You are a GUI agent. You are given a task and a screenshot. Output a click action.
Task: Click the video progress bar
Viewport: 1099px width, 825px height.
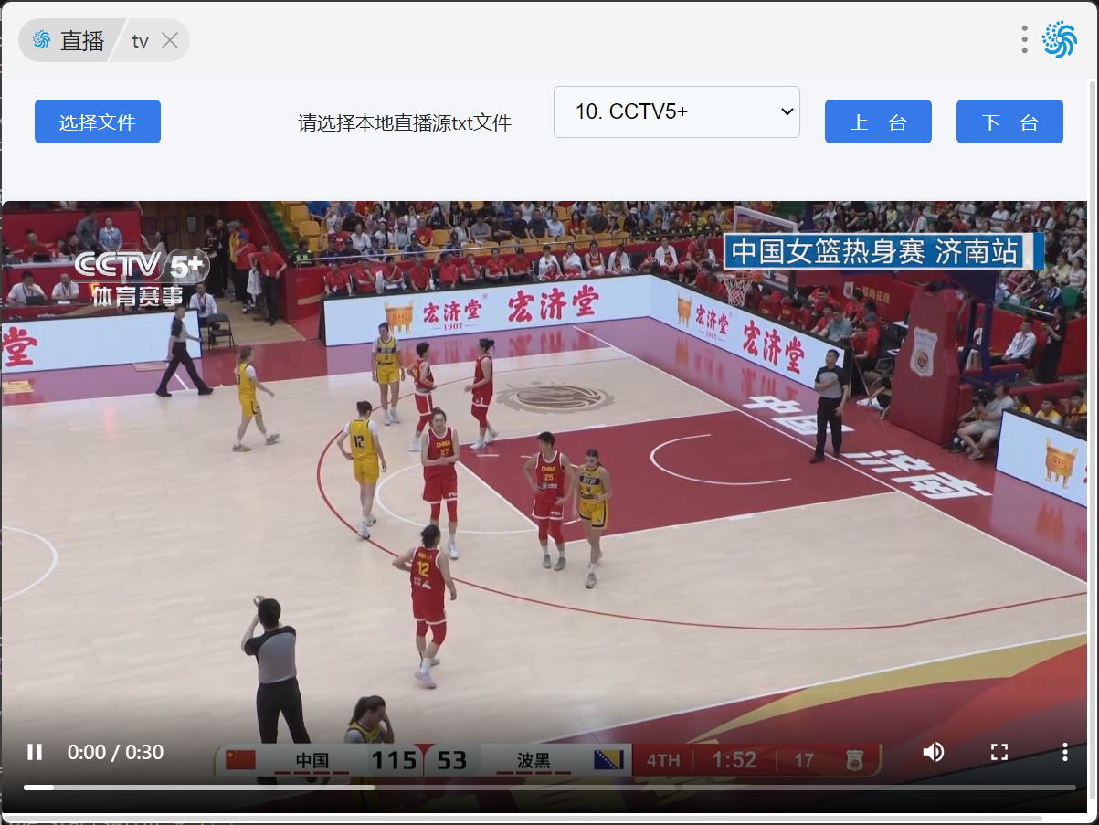(550, 787)
